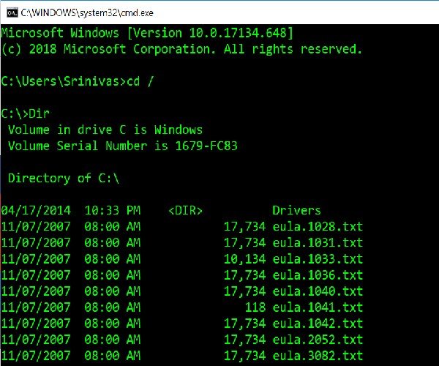Image resolution: width=439 pixels, height=366 pixels.
Task: Click the 08:00 AM time in eula.1040.txt row
Action: pyautogui.click(x=113, y=291)
